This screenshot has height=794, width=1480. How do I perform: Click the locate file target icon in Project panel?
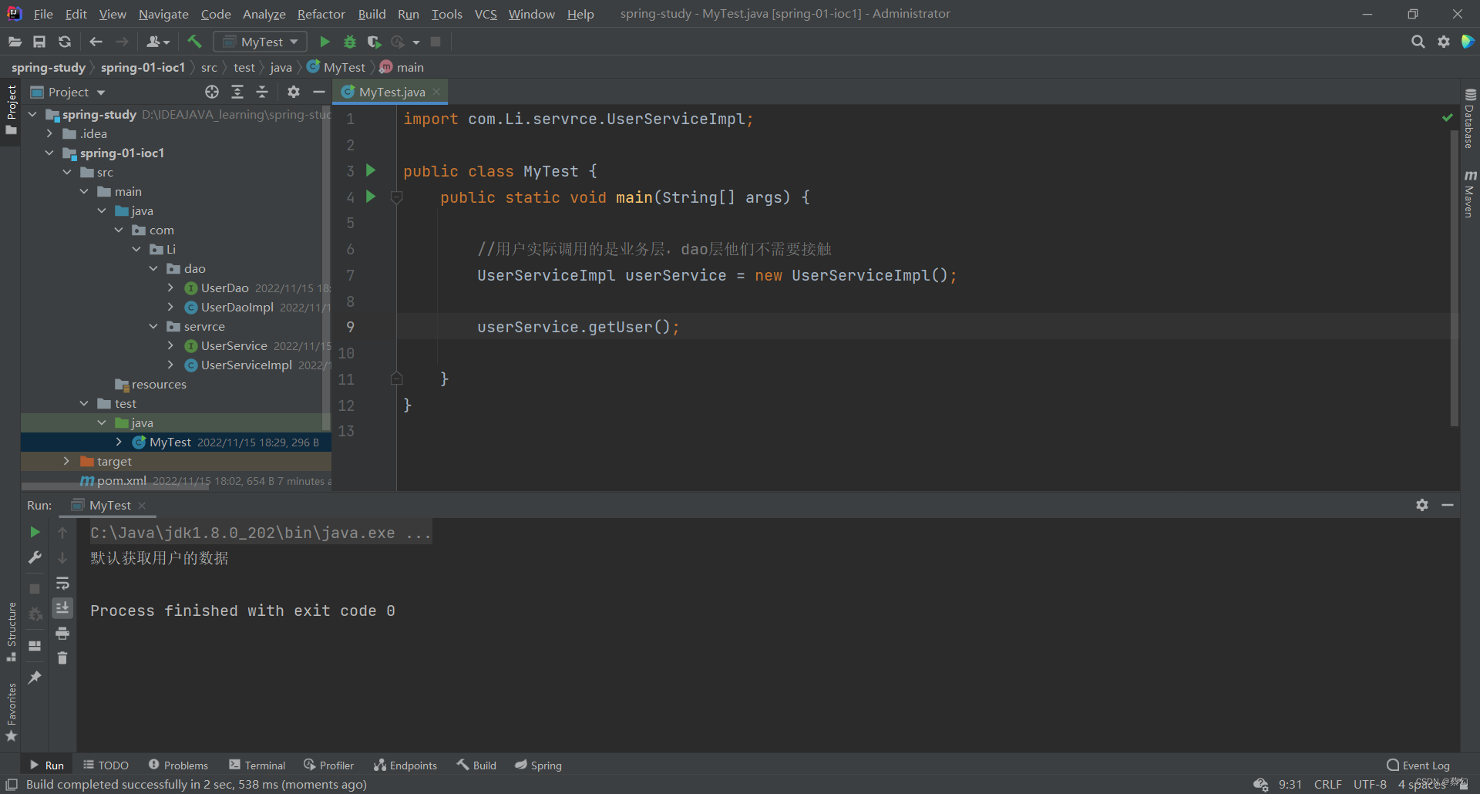[x=212, y=92]
